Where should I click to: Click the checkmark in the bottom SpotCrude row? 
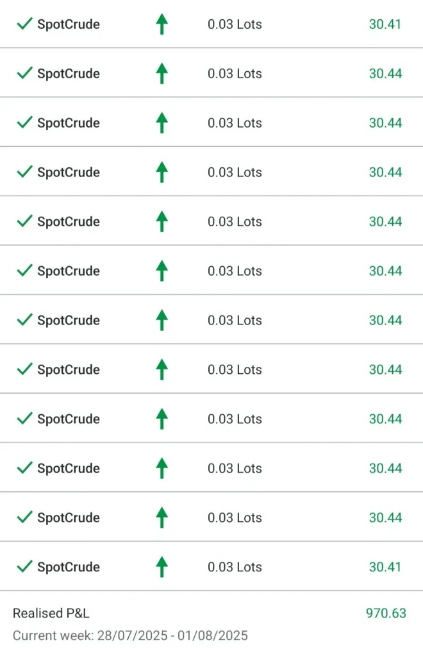coord(24,567)
